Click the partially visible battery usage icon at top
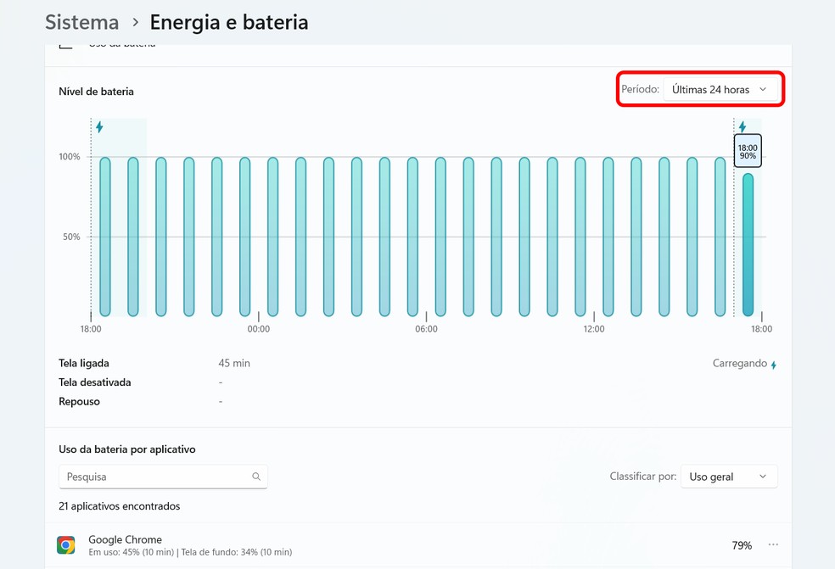The height and width of the screenshot is (569, 835). click(66, 46)
